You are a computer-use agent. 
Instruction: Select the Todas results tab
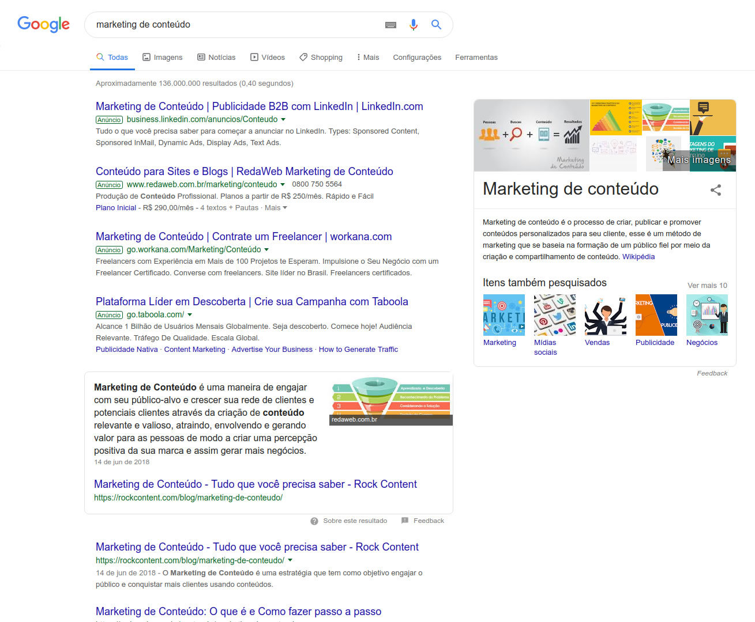point(112,58)
